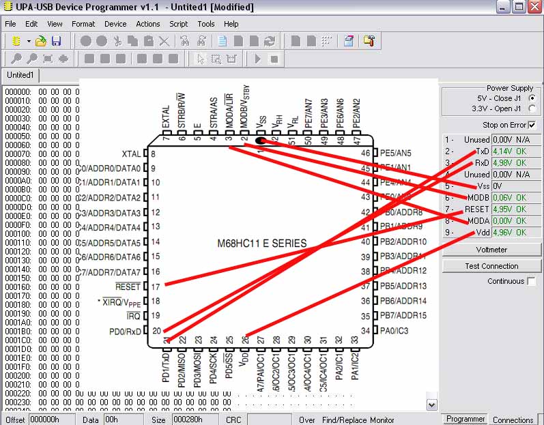Screen dimensions: 544x425
Task: Open the View menu
Action: (55, 24)
